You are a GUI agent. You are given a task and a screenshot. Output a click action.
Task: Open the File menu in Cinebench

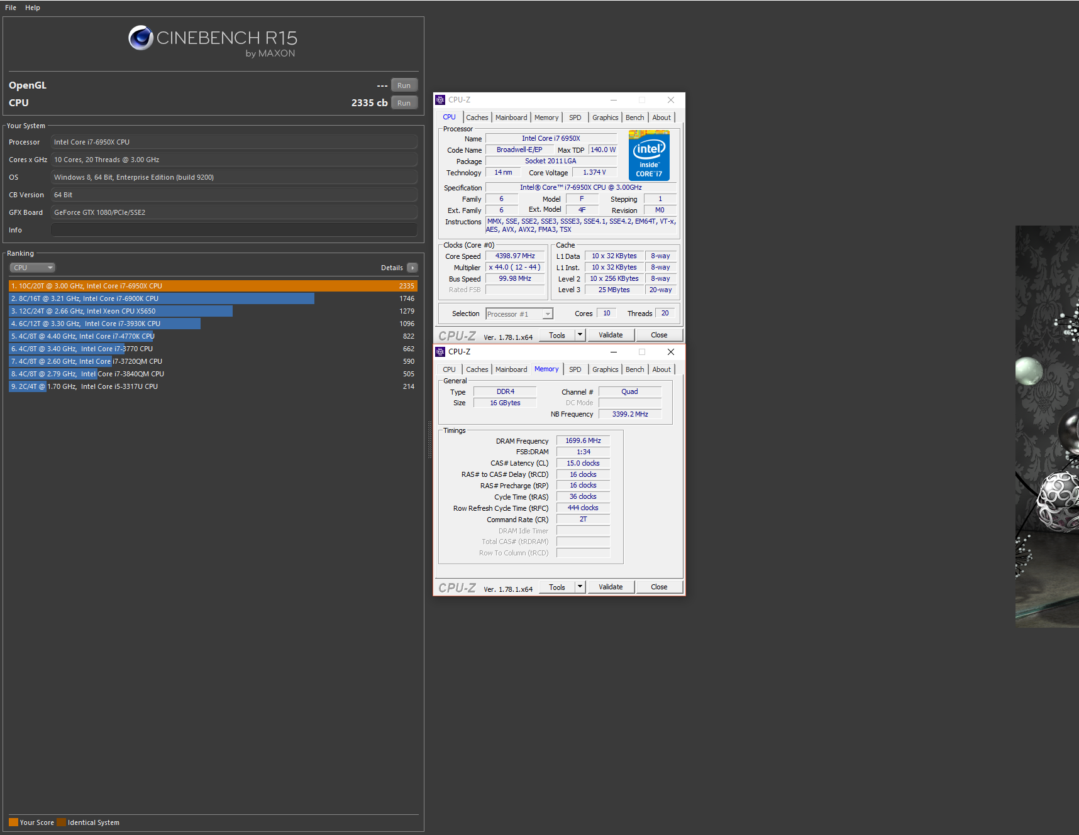(x=11, y=8)
